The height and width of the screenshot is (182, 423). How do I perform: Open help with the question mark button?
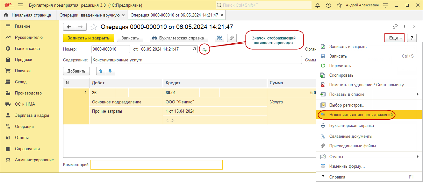pos(412,38)
